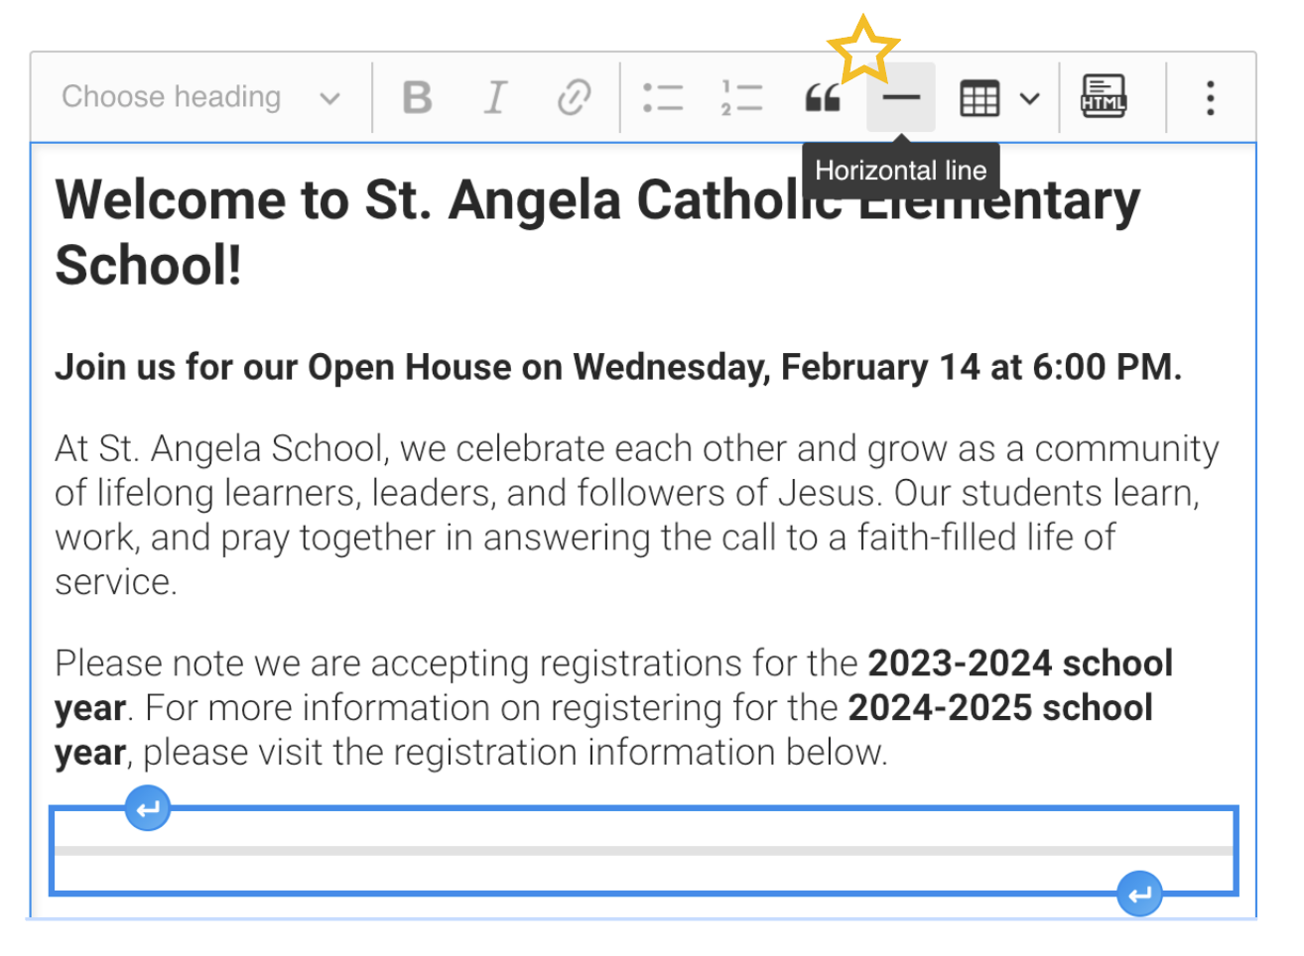Expand the table options dropdown arrow
Viewport: 1304px width, 956px height.
[1030, 98]
